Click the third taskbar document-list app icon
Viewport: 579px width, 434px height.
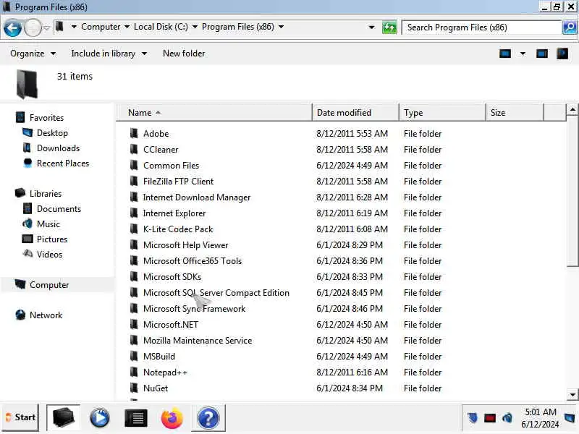136,418
